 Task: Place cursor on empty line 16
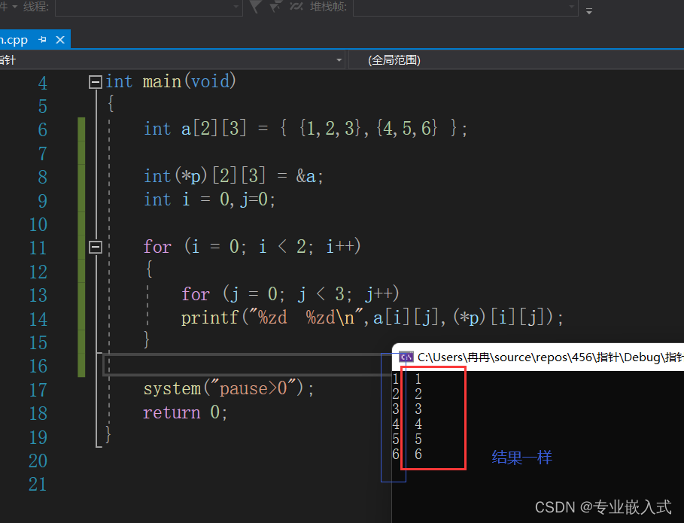(x=248, y=365)
